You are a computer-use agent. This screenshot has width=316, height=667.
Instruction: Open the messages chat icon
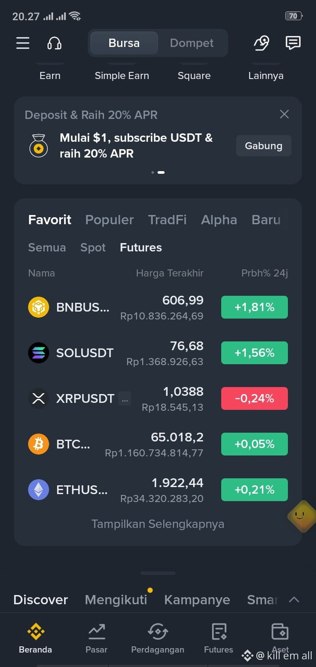[293, 43]
